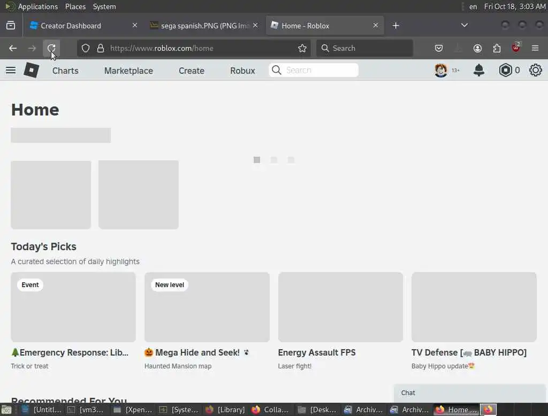
Task: Click the Mega Hide and Seek! title
Action: point(197,353)
